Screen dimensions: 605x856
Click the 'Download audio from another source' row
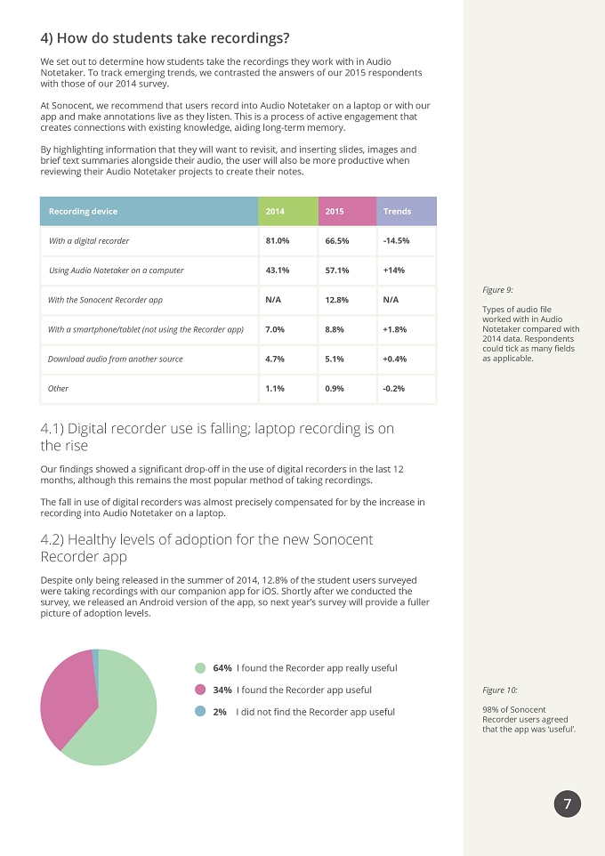pyautogui.click(x=238, y=359)
